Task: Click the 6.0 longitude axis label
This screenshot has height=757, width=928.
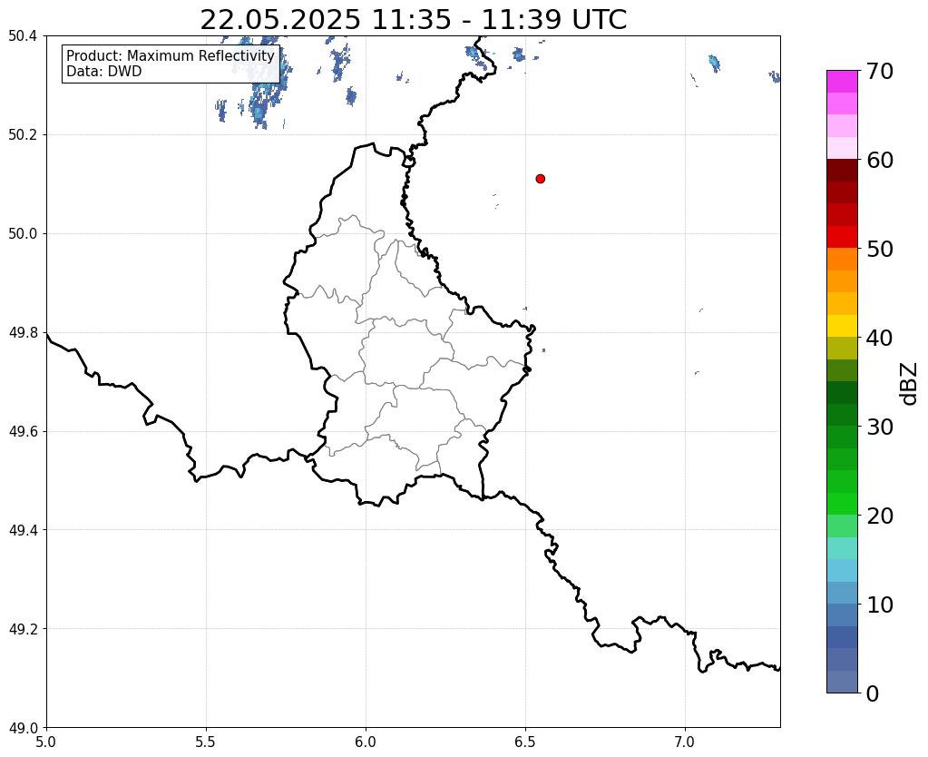Action: [366, 742]
